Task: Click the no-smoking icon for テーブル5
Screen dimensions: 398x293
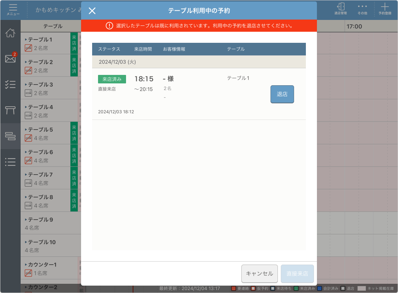Action: [28, 138]
